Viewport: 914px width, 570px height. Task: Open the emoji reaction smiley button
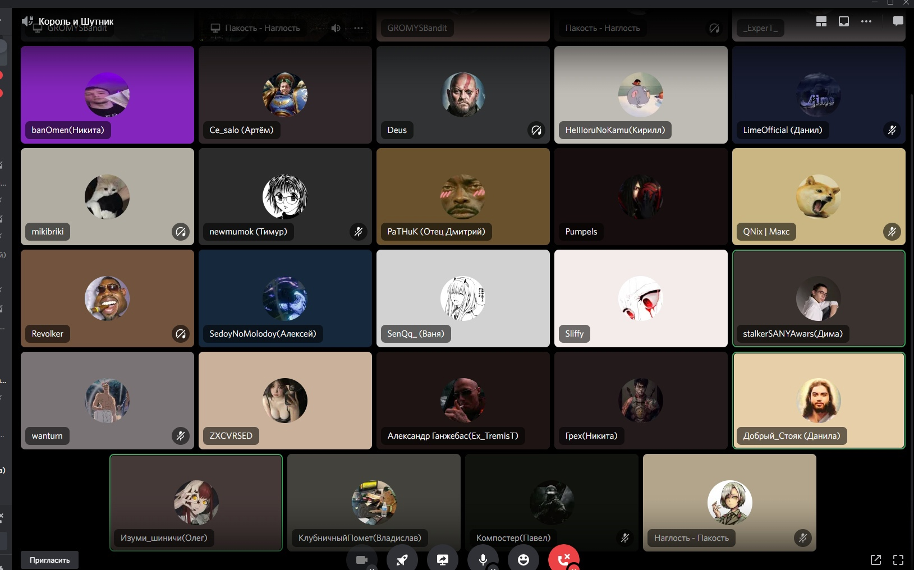coord(523,560)
